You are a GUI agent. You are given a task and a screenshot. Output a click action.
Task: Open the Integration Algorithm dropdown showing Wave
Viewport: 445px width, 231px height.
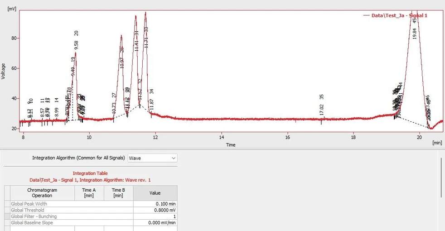click(x=152, y=158)
